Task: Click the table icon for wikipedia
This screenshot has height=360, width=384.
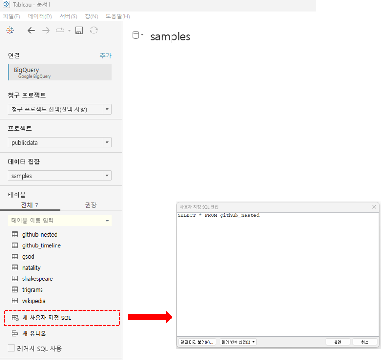Action: 15,301
